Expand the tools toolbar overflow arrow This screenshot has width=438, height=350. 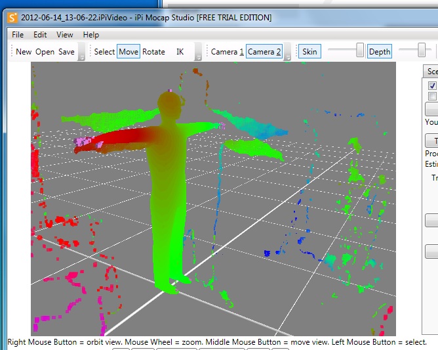(198, 51)
